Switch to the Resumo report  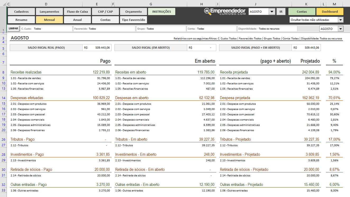pos(21,20)
